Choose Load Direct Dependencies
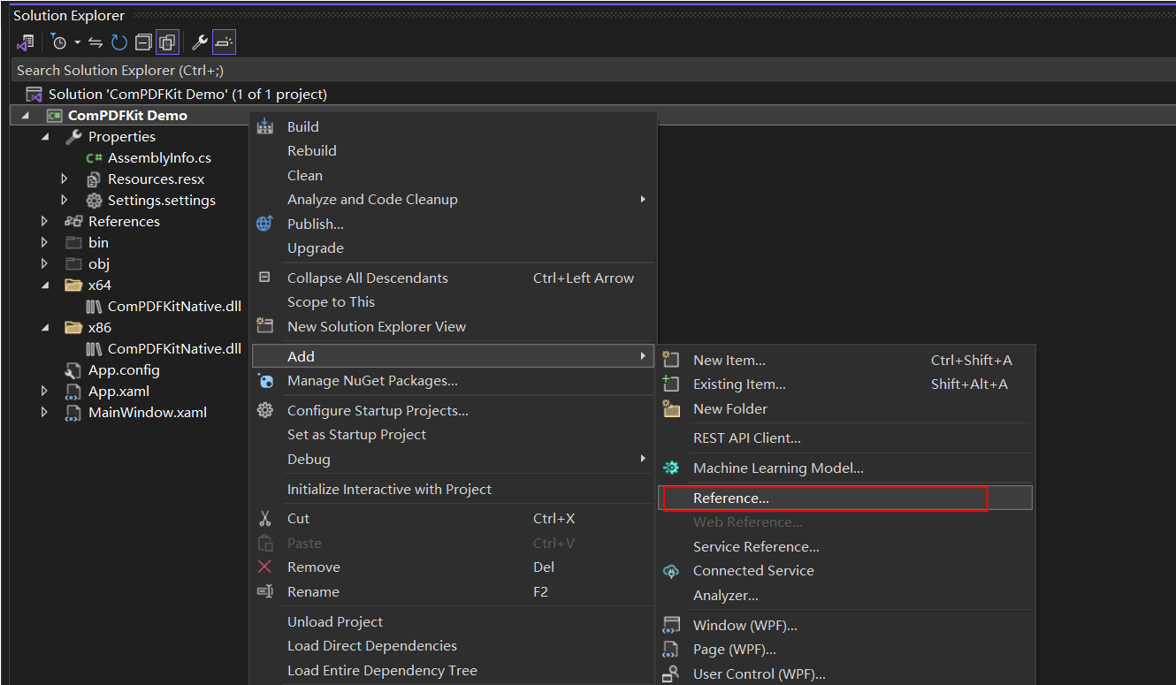The image size is (1176, 685). tap(372, 645)
